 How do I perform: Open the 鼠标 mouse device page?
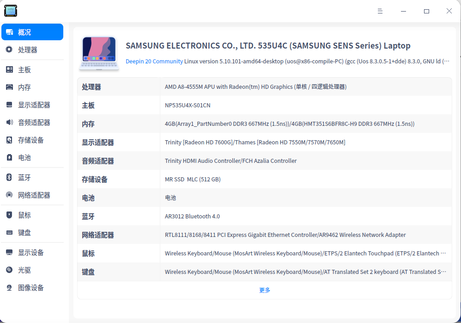tap(23, 215)
